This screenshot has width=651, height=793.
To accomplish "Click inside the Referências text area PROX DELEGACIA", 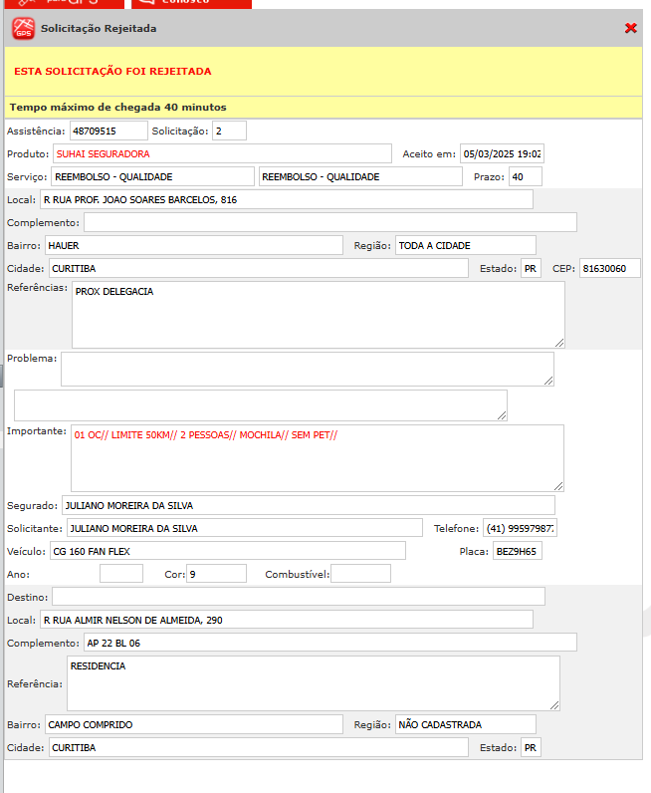I will coord(318,314).
